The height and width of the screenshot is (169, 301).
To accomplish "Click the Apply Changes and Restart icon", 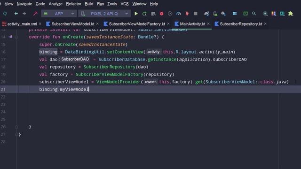I will (144, 14).
